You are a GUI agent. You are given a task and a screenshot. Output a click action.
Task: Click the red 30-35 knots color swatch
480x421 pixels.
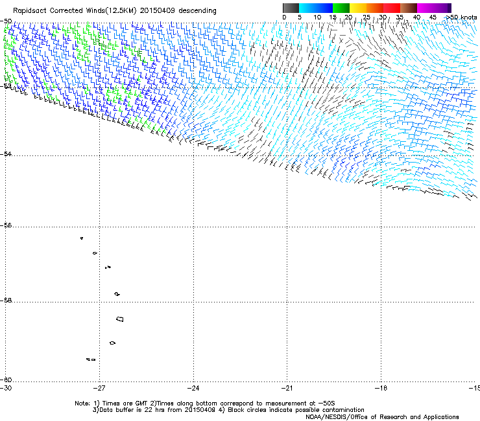click(x=392, y=8)
